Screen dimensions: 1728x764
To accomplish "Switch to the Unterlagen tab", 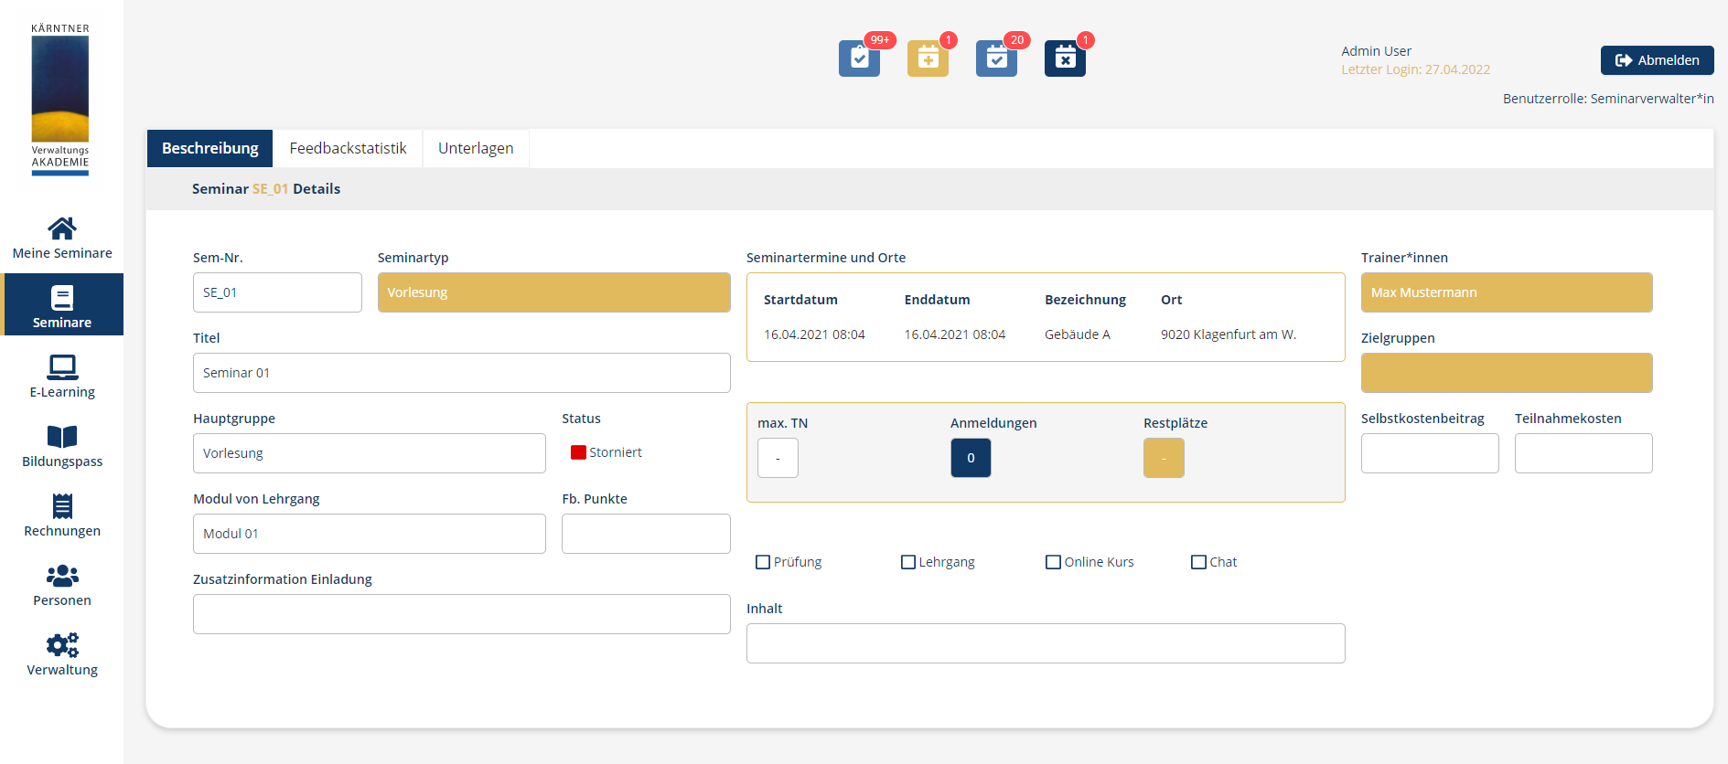I will [476, 148].
